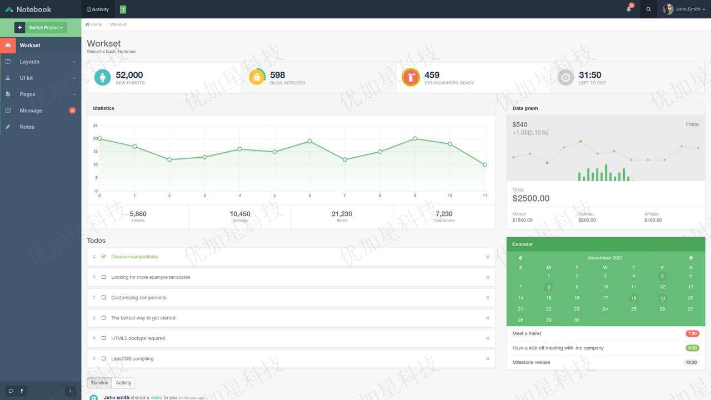This screenshot has height=400, width=711.
Task: Follow the Home breadcrumb link
Action: tap(94, 24)
